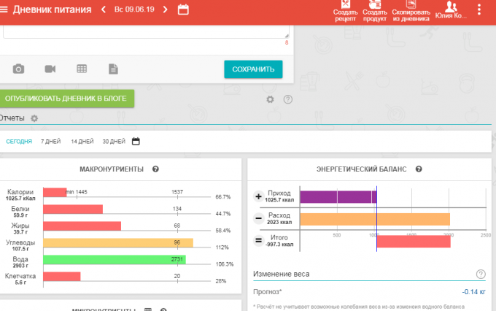Select the 7 ДНЕЙ period tab
This screenshot has height=311, width=496.
click(x=51, y=141)
